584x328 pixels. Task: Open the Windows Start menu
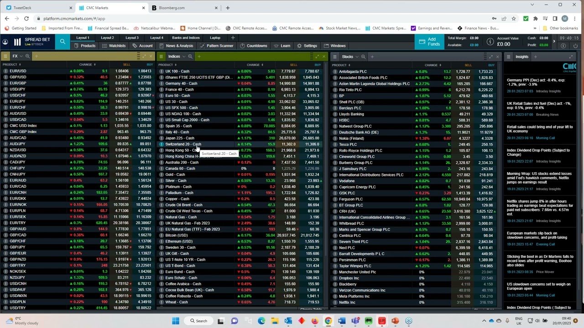[176, 321]
